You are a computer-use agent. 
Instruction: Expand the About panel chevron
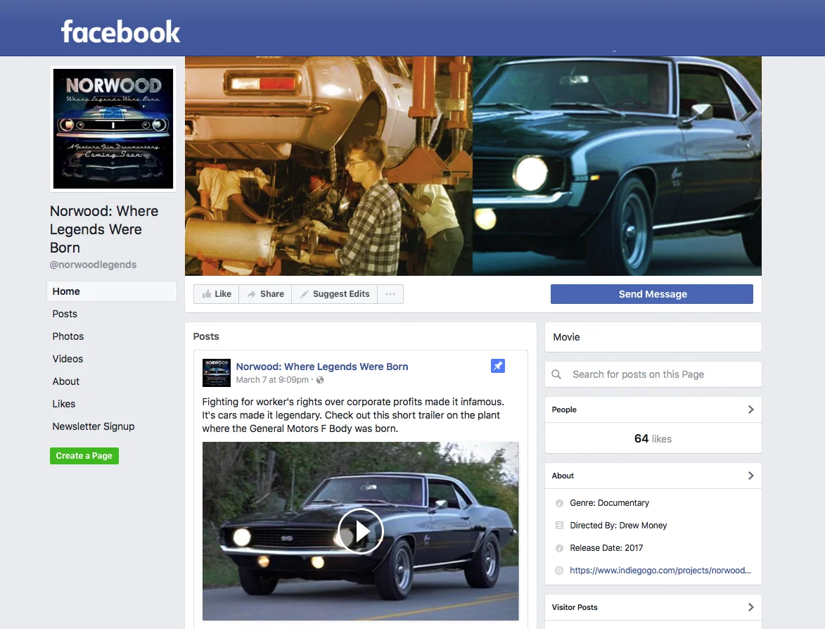click(x=751, y=476)
